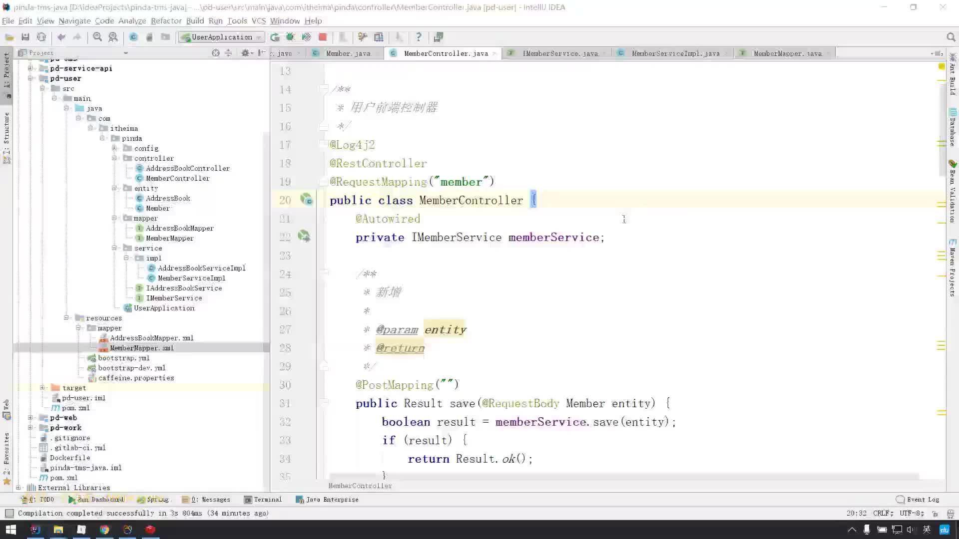
Task: Click Scroll from Source icon in Project panel
Action: 216,53
